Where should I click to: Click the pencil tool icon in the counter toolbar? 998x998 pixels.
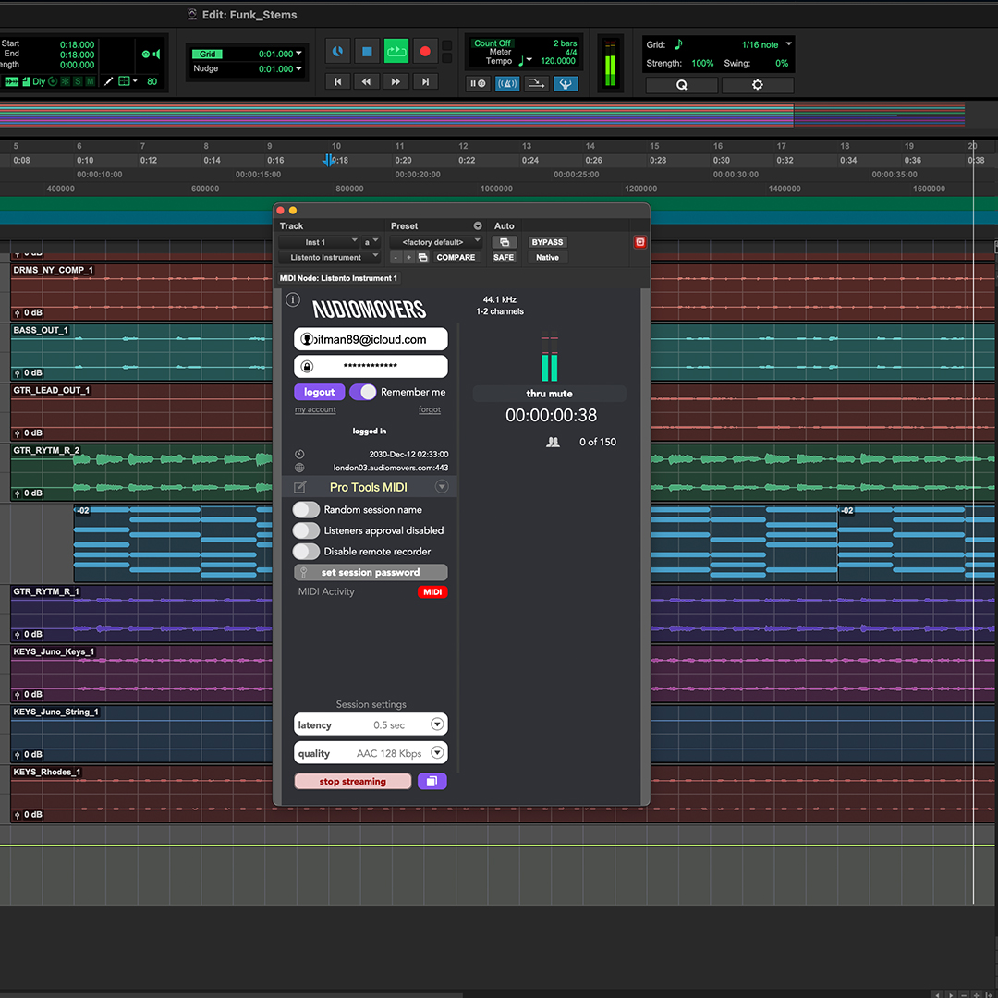pos(109,81)
